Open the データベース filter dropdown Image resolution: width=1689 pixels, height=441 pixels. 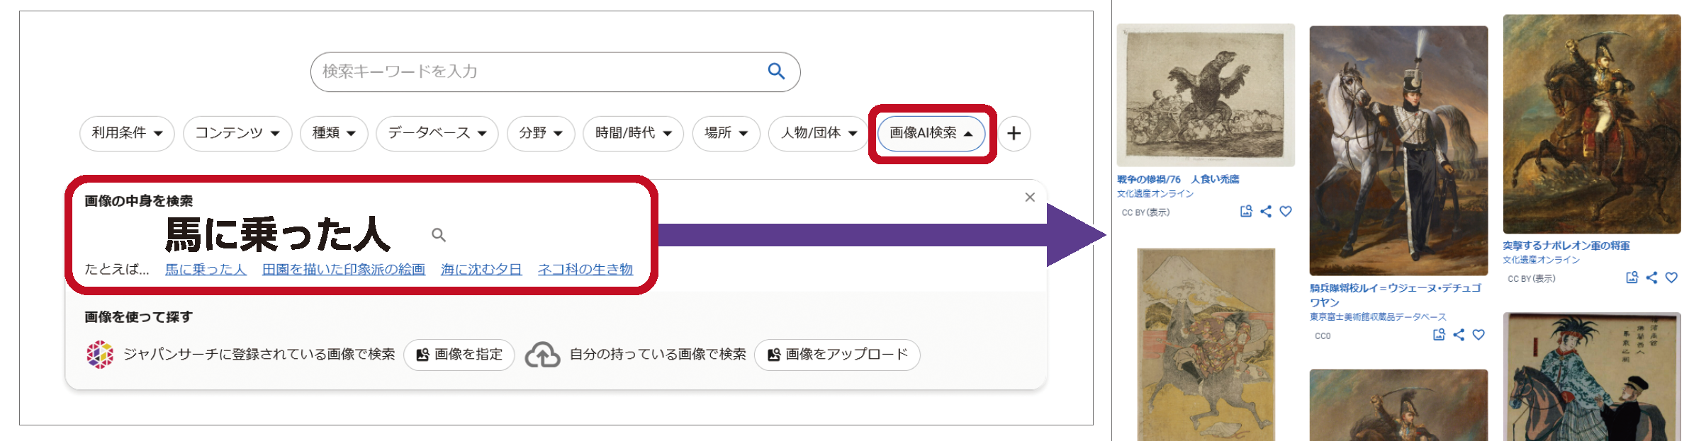pyautogui.click(x=437, y=133)
